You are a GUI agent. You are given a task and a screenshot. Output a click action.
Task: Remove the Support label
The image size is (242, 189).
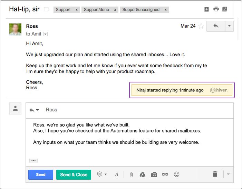point(77,10)
